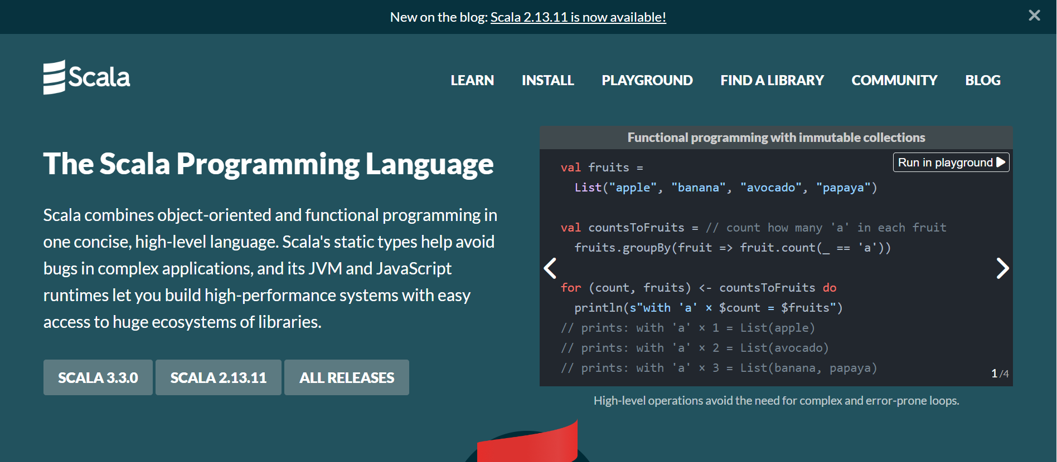Click the code example title bar
Screen dimensions: 1057x462
[776, 137]
